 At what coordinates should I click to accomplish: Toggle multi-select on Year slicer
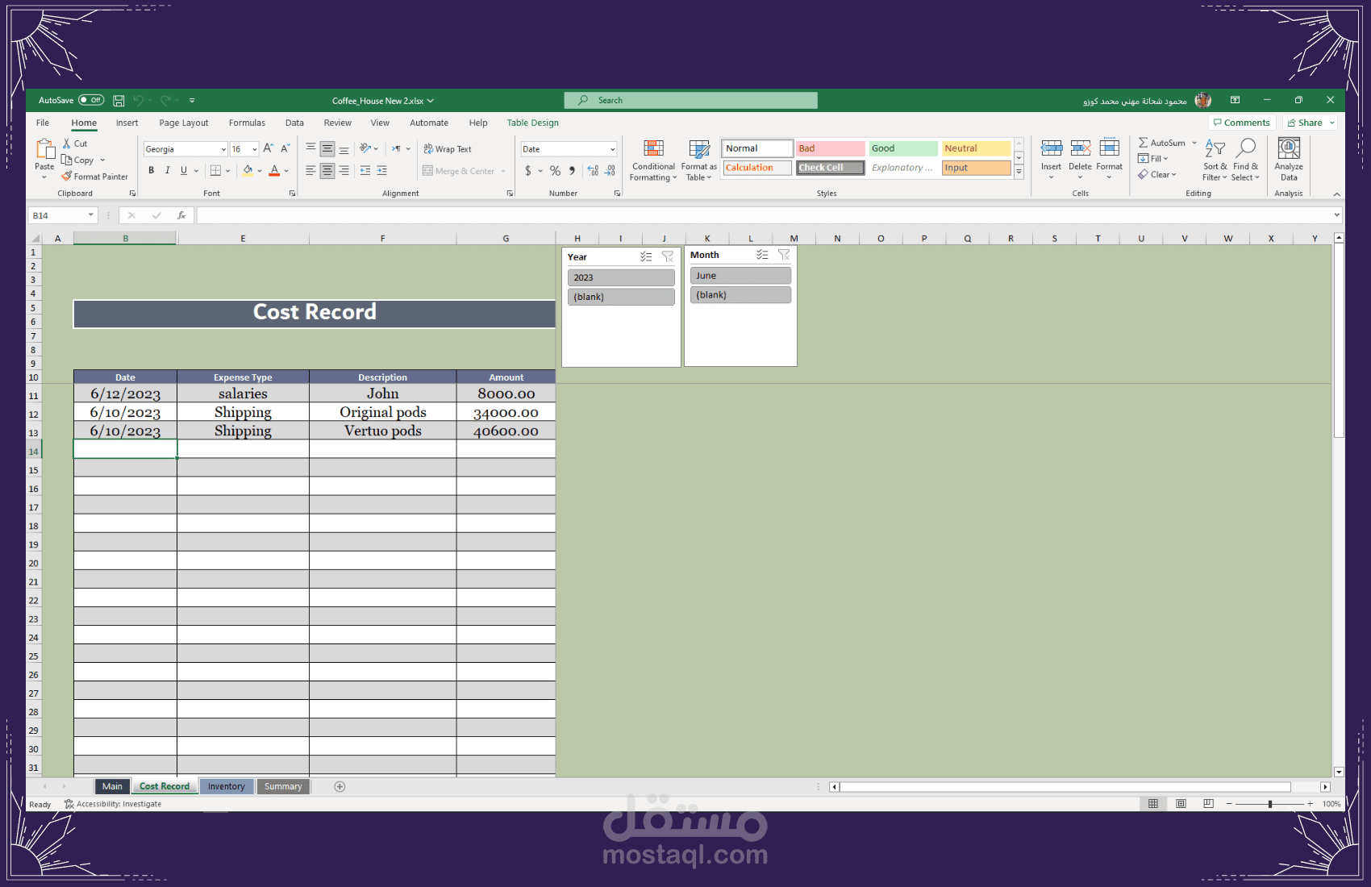pyautogui.click(x=646, y=256)
